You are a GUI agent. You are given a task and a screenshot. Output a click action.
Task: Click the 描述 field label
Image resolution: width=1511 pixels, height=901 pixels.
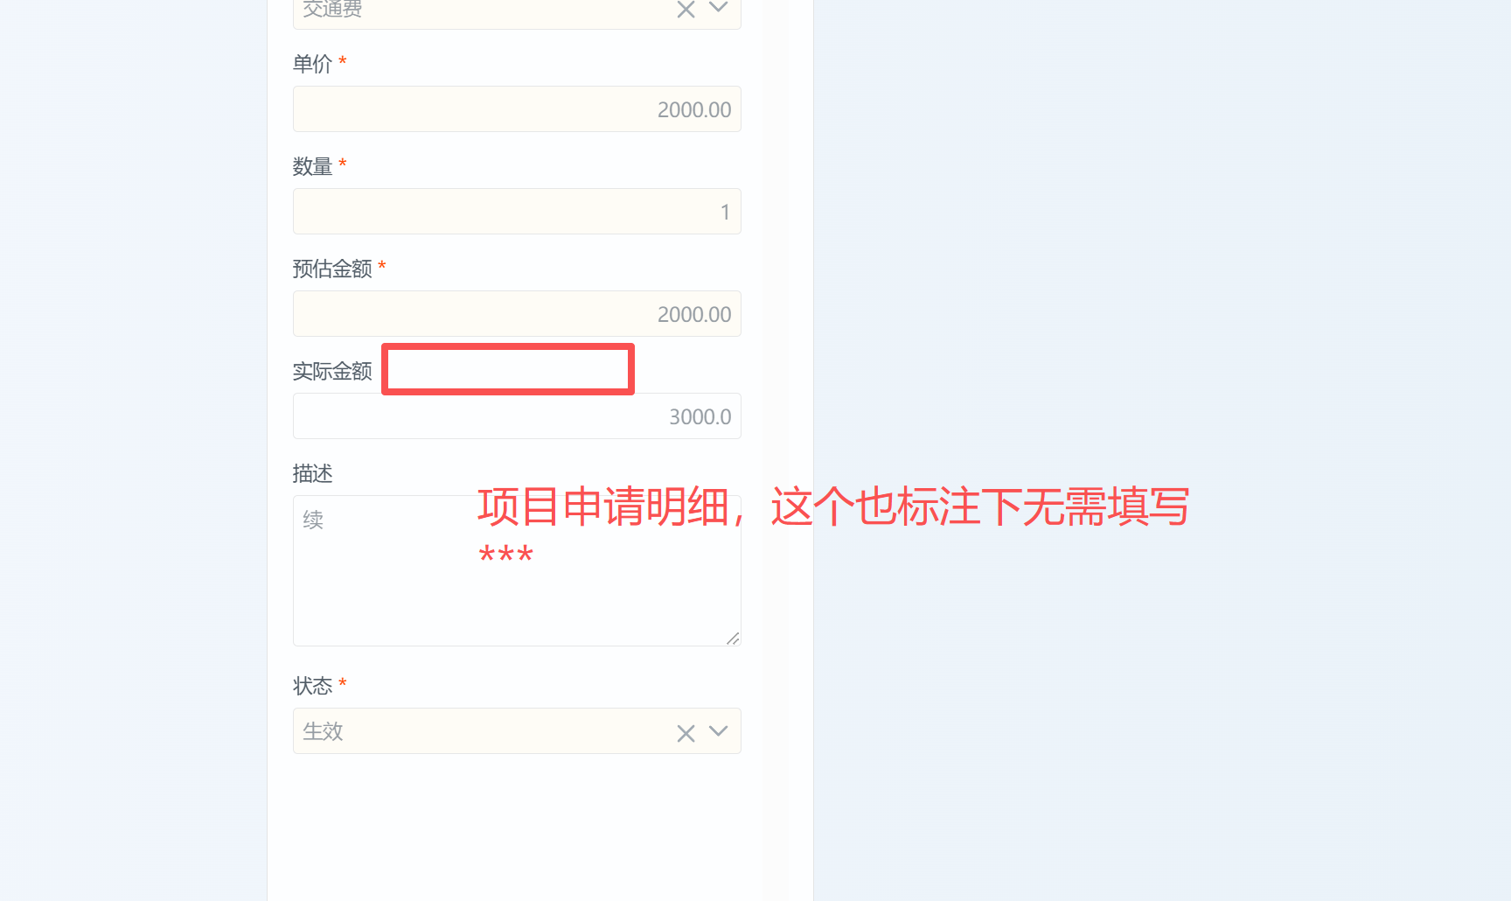point(312,473)
